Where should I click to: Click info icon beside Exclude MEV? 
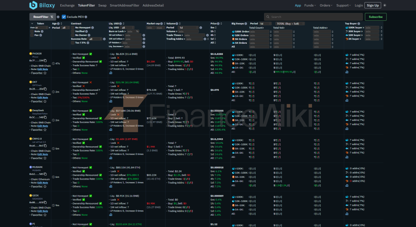pos(86,17)
